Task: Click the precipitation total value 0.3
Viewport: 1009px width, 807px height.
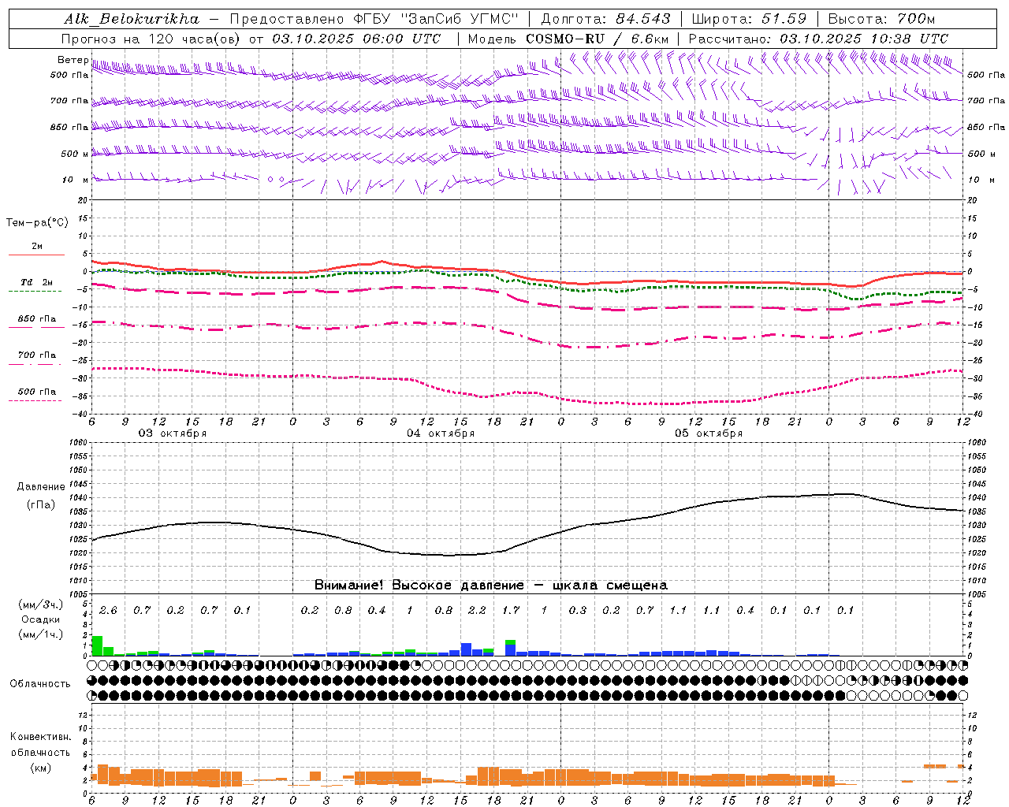Action: click(x=578, y=611)
